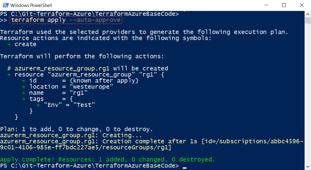Click the blinking cursor at the last prompt
This screenshot has width=311, height=170.
click(184, 167)
